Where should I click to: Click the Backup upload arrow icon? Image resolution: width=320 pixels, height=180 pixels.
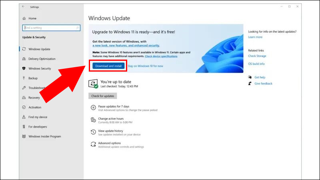tap(24, 78)
